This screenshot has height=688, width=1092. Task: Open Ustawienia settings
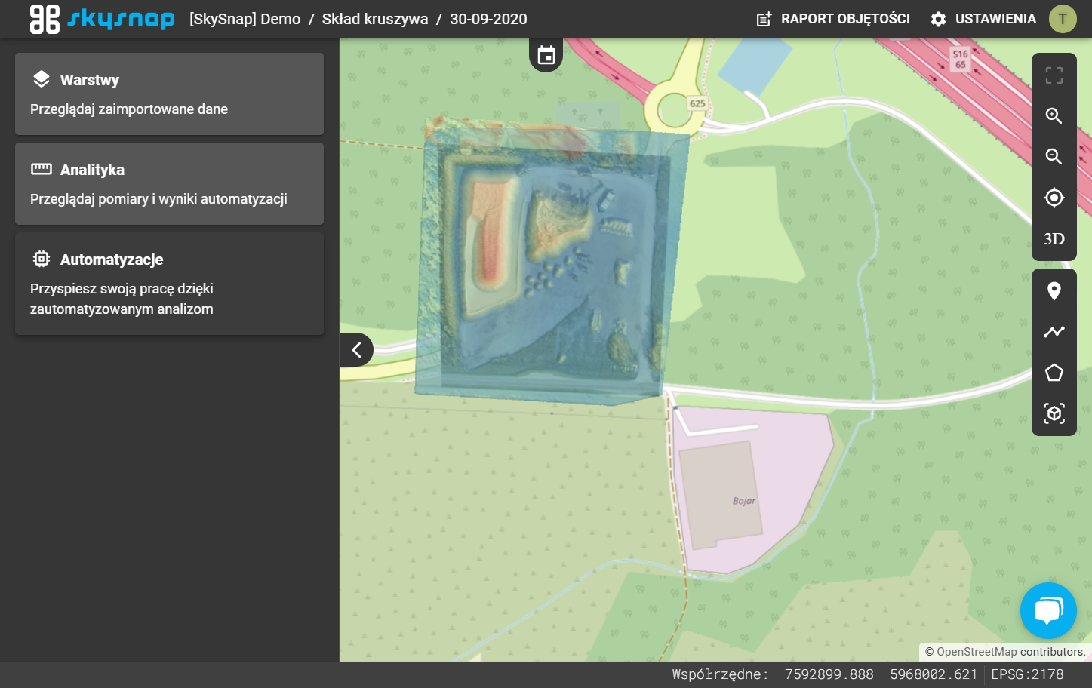(x=983, y=19)
